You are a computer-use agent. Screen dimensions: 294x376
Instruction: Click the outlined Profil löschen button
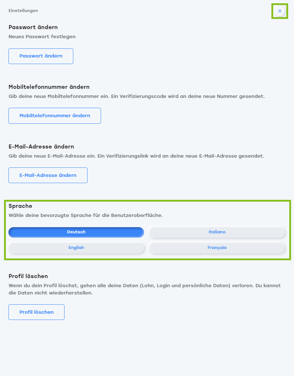36,312
